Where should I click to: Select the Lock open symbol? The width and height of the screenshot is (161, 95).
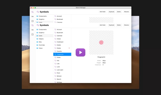62,70
